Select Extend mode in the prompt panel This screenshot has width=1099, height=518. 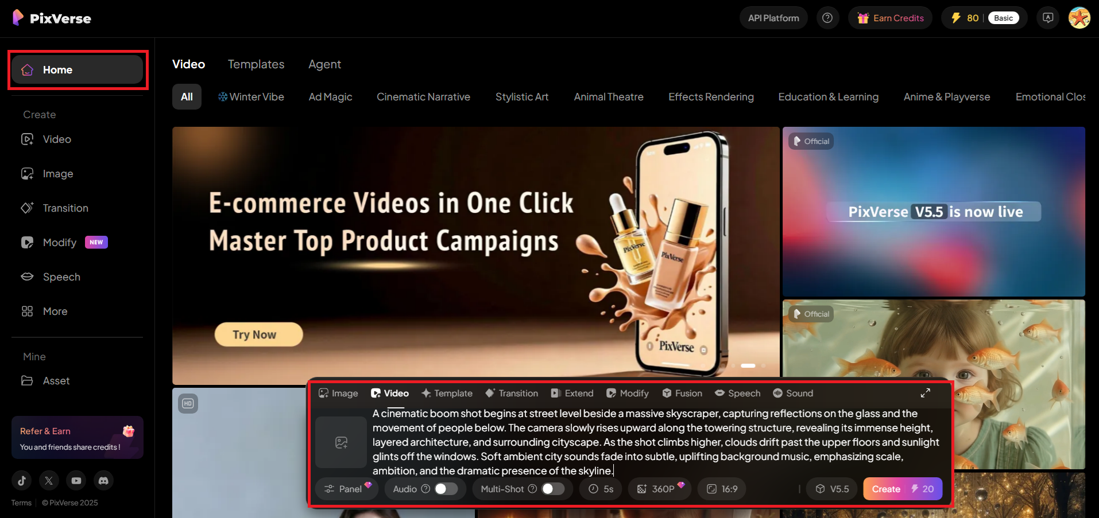tap(572, 393)
